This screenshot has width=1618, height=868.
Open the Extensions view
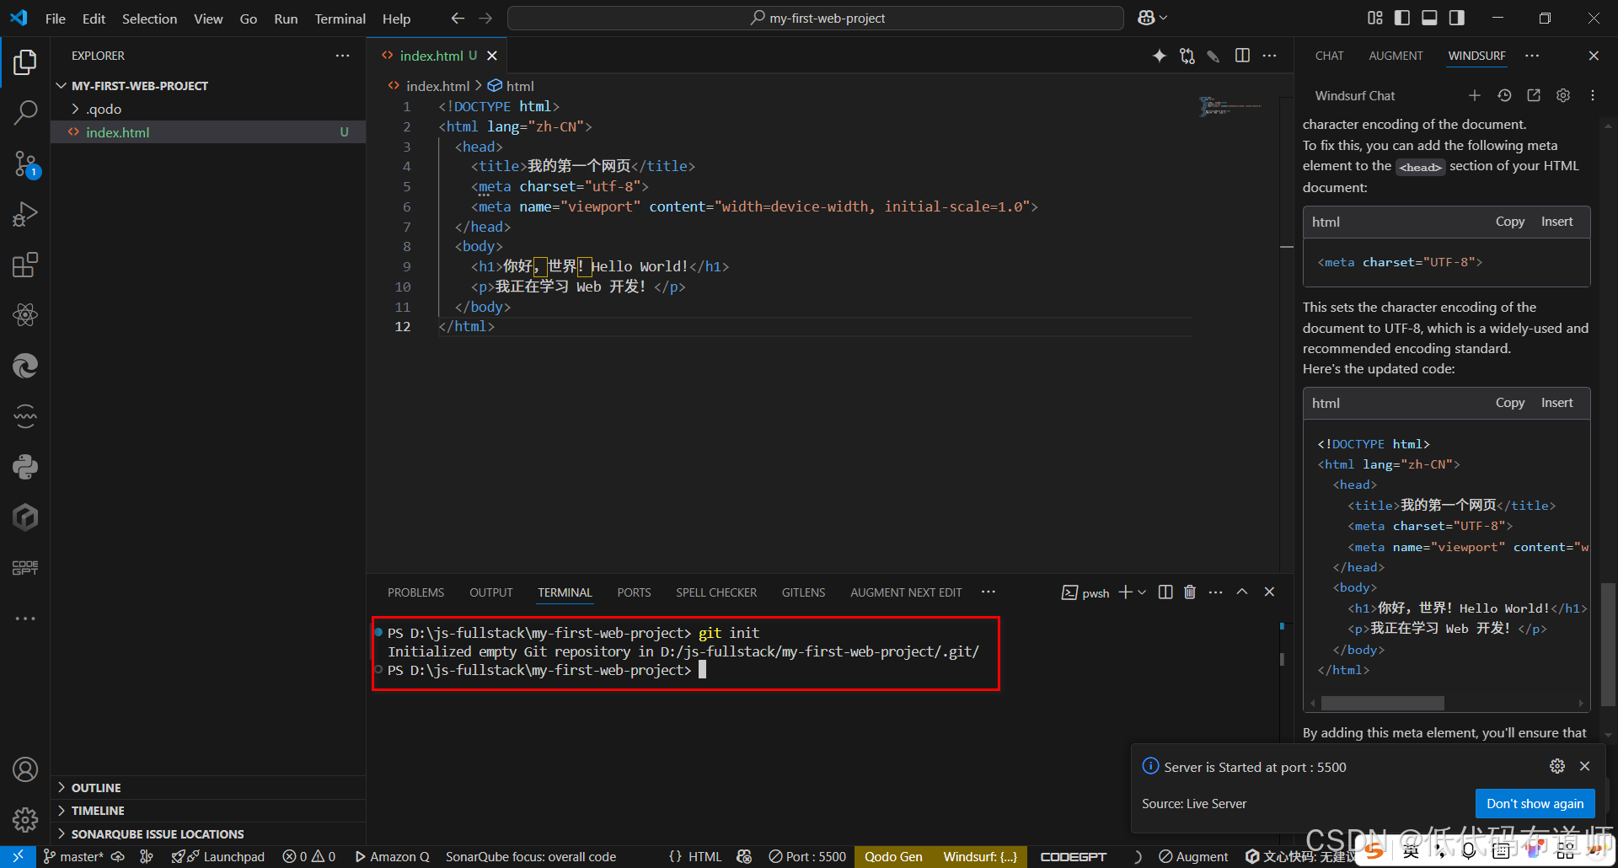point(25,265)
